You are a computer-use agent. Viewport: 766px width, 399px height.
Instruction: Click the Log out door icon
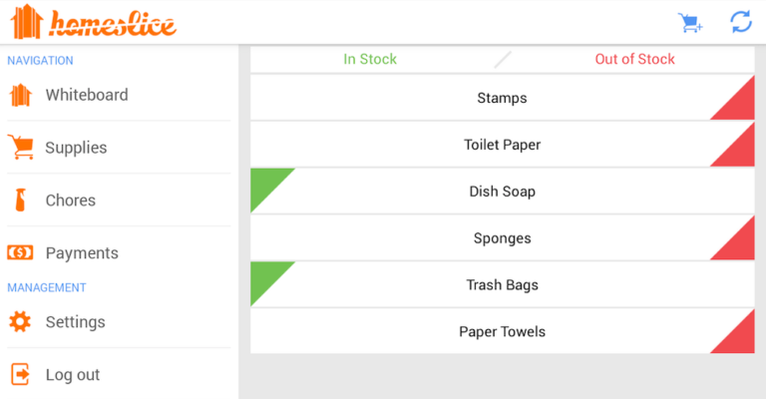coord(20,375)
